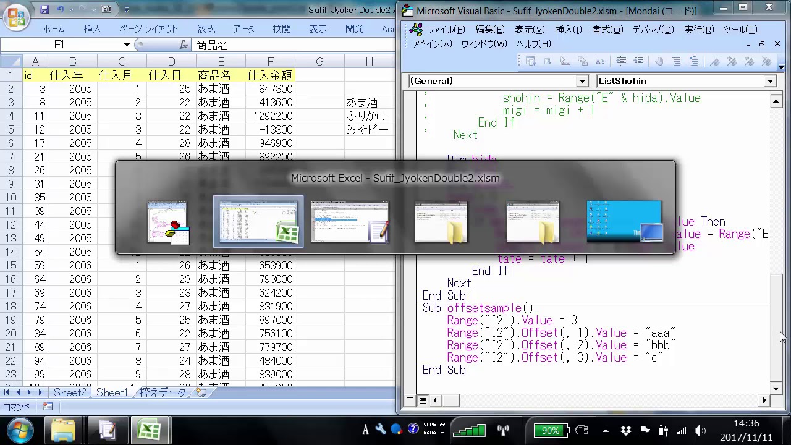This screenshot has height=445, width=791.
Task: Click the Toggle Breakpoint hand icon
Action: point(659,61)
